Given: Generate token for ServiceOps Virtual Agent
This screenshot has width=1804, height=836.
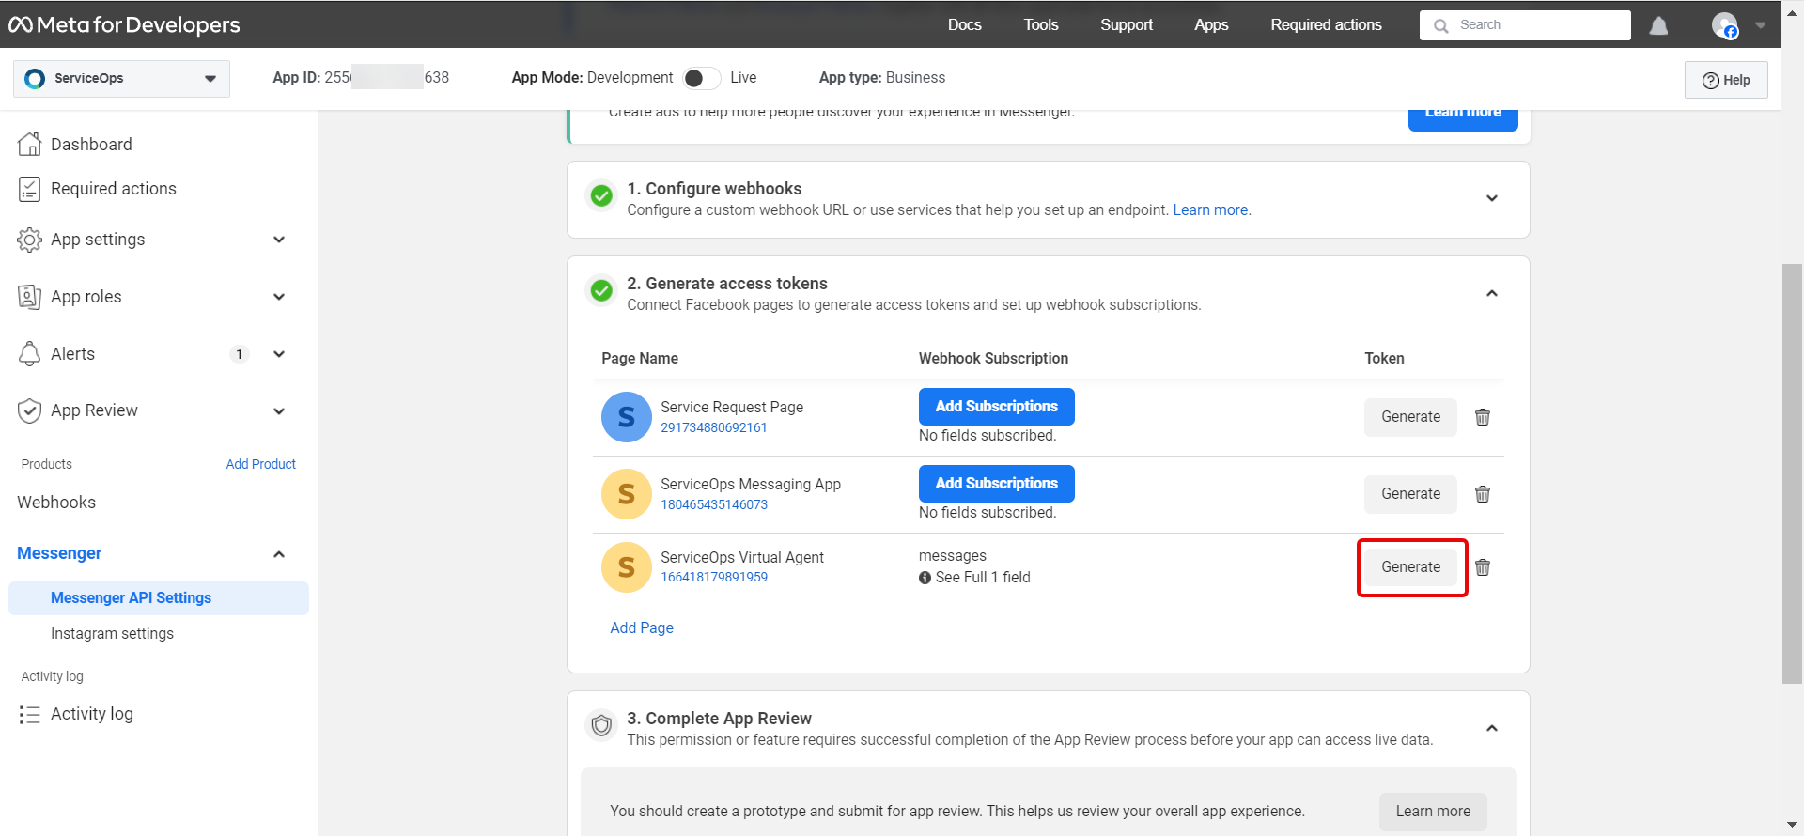Looking at the screenshot, I should pyautogui.click(x=1410, y=567).
